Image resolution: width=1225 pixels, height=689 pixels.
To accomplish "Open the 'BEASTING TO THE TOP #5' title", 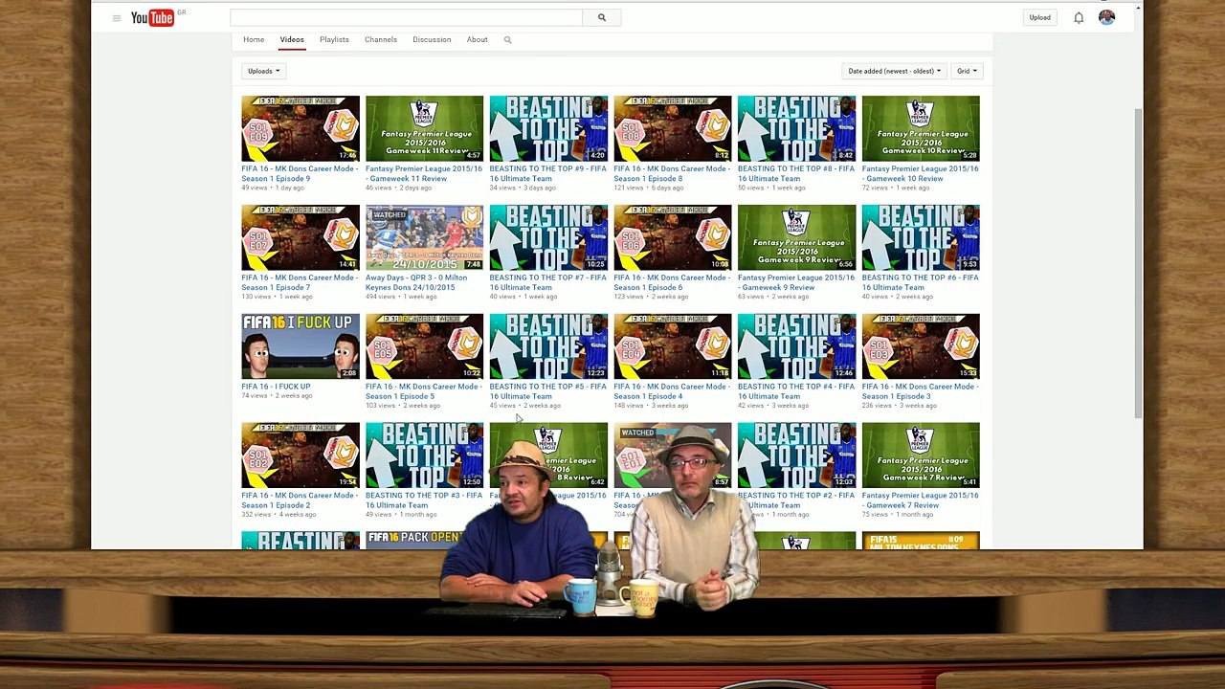I will [547, 391].
